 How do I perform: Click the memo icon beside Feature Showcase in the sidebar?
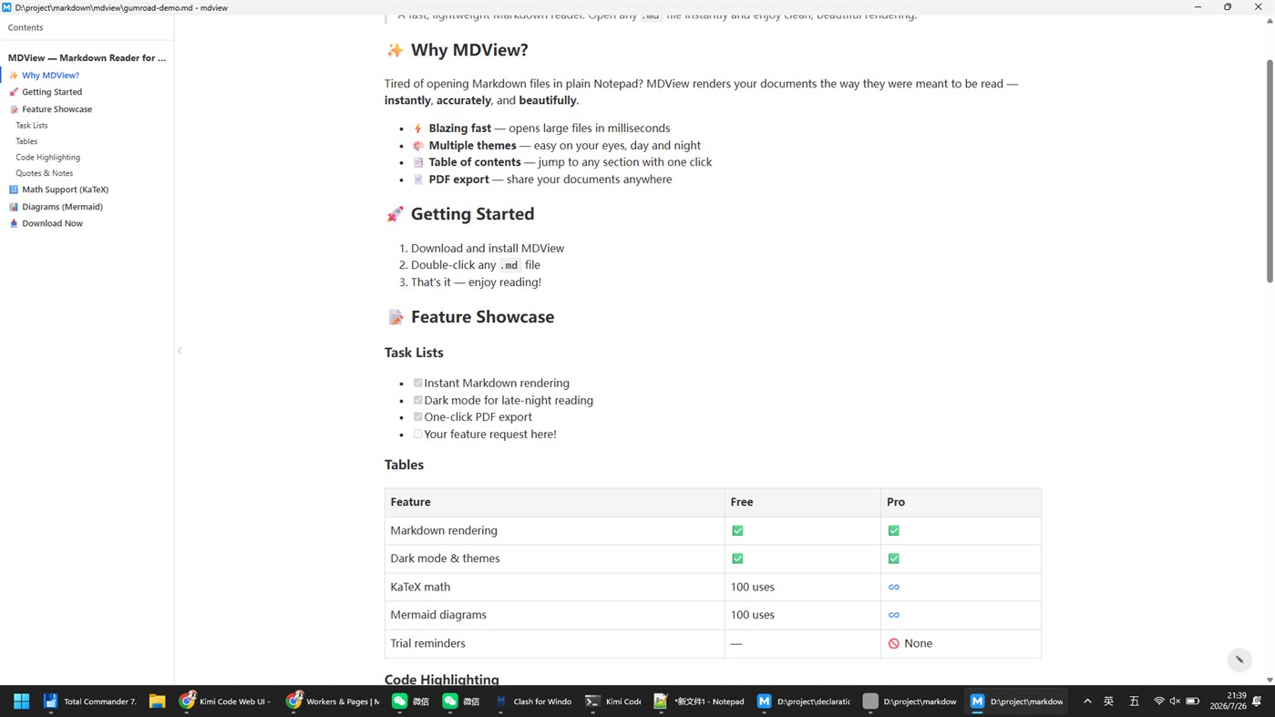pyautogui.click(x=14, y=109)
